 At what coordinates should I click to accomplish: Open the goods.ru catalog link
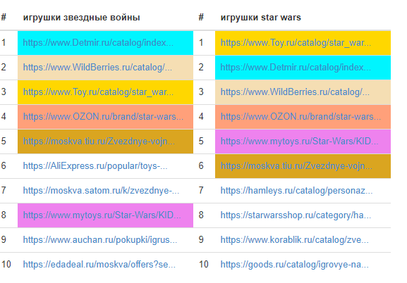(x=295, y=264)
